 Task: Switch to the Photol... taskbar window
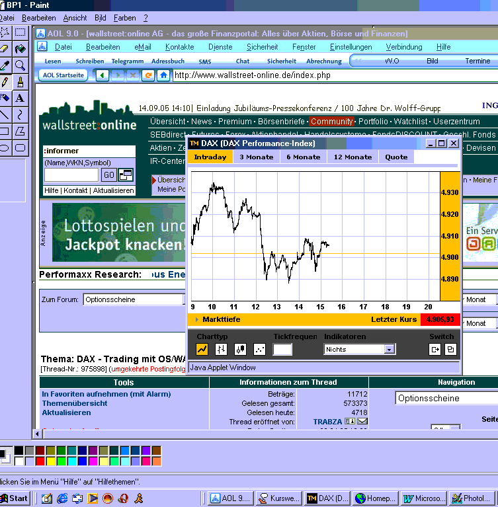click(x=473, y=498)
